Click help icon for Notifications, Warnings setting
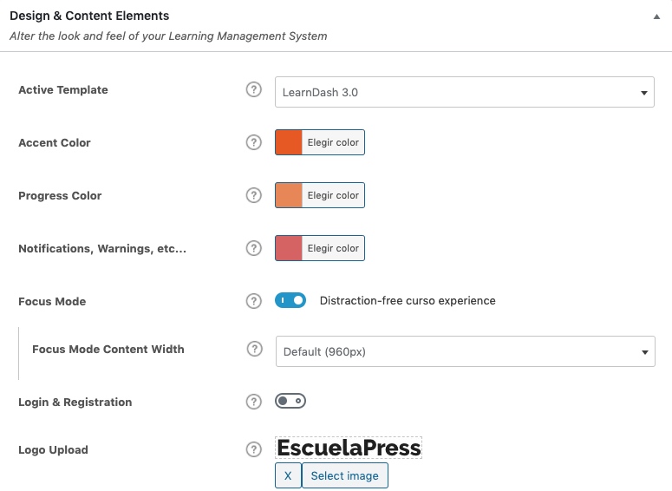Image resolution: width=672 pixels, height=491 pixels. [x=254, y=248]
